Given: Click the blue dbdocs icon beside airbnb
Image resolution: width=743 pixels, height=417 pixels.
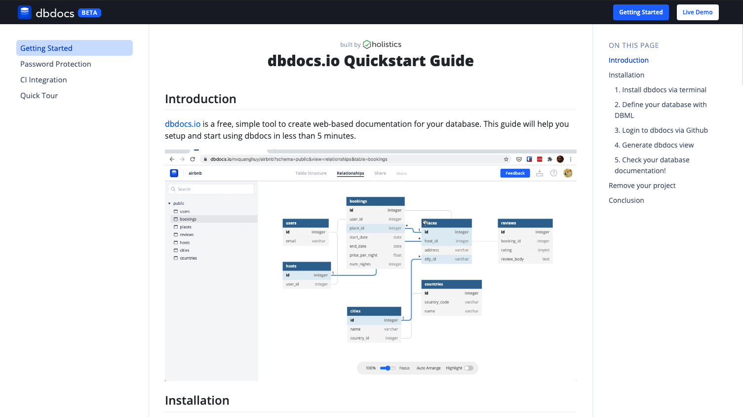Looking at the screenshot, I should [174, 173].
